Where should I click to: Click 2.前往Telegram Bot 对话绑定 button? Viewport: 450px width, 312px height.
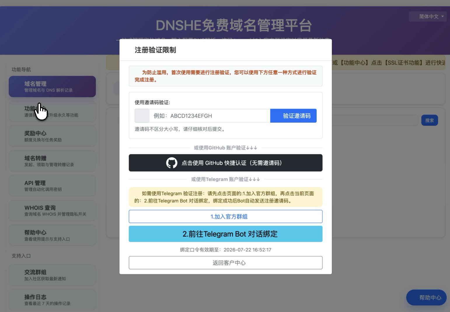(226, 234)
